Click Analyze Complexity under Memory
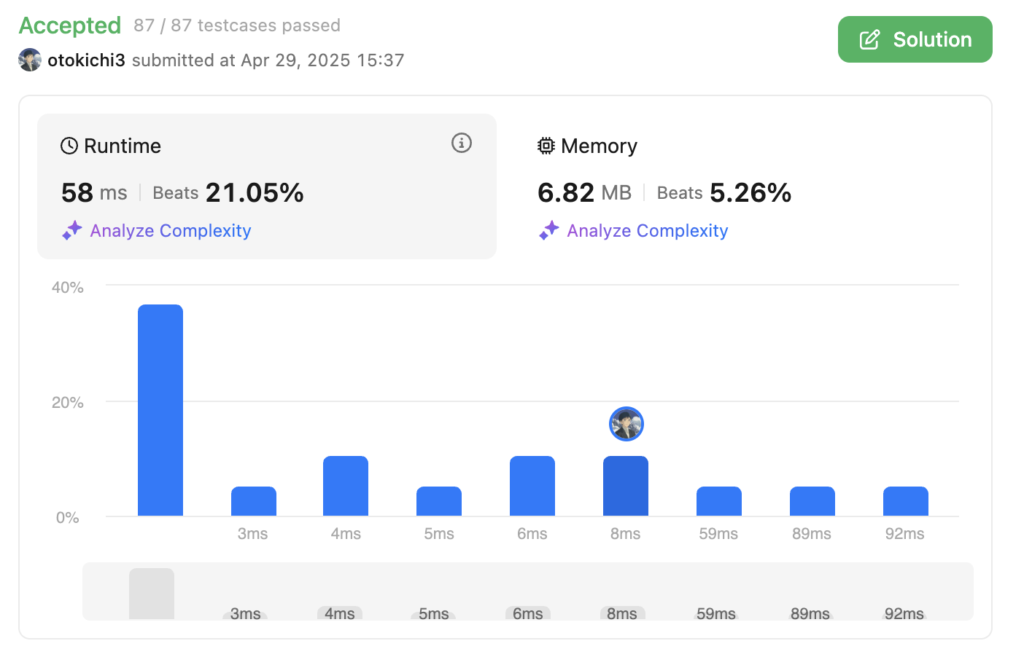The height and width of the screenshot is (657, 1024). 647,231
